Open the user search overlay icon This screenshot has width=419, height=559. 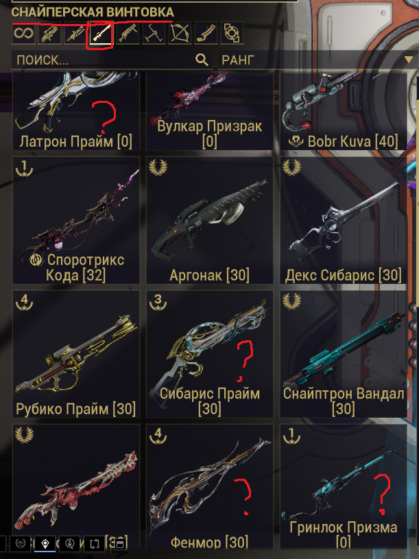[x=70, y=544]
